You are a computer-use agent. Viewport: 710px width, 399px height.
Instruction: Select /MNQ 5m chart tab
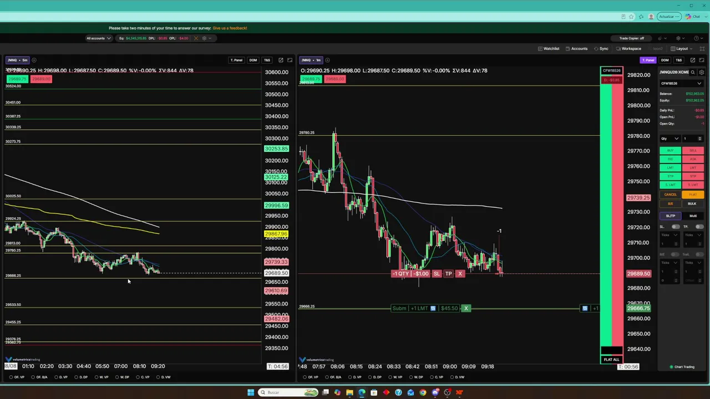tap(17, 60)
